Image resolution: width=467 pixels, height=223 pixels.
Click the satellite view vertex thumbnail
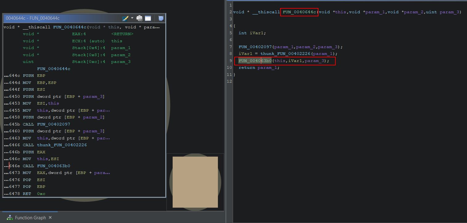195,182
